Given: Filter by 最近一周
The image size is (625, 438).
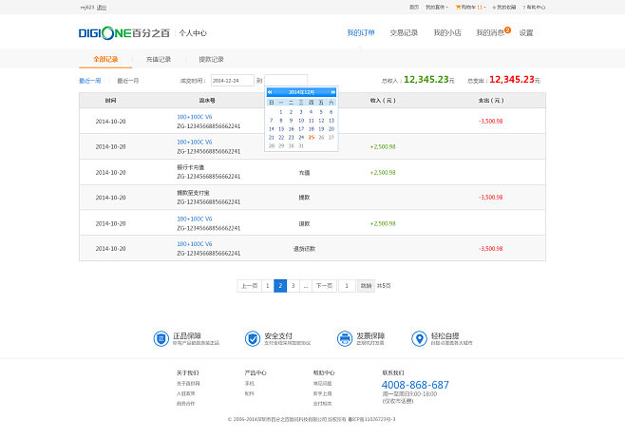Looking at the screenshot, I should tap(89, 81).
